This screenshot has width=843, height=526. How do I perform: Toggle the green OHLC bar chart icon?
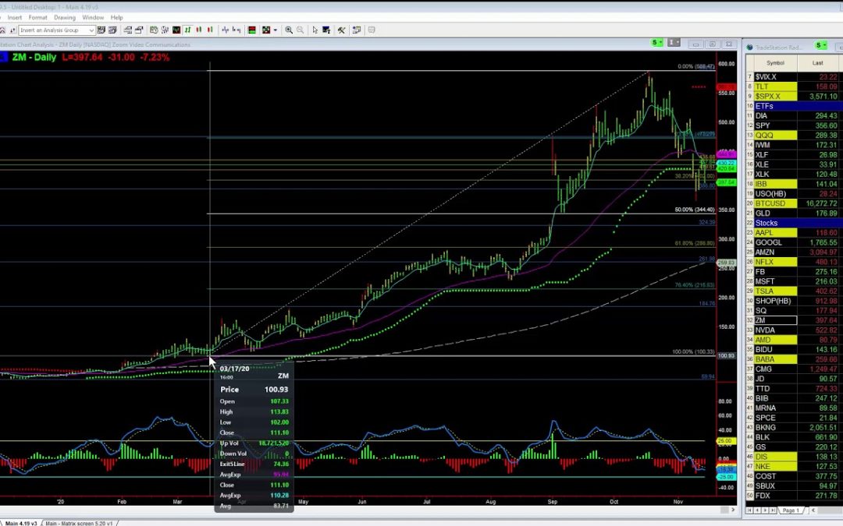(x=187, y=30)
